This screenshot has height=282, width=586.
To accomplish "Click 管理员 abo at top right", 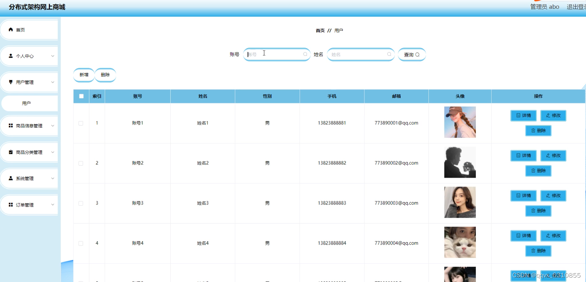I will (x=544, y=7).
